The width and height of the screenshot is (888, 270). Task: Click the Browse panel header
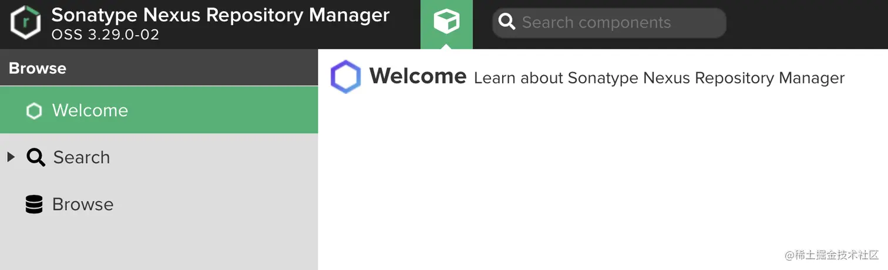[x=159, y=68]
